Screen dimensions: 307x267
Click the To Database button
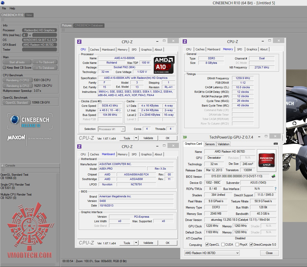45,68
